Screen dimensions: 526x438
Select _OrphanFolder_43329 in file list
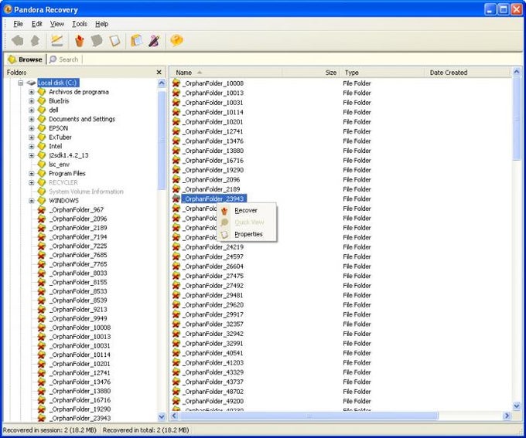(214, 372)
